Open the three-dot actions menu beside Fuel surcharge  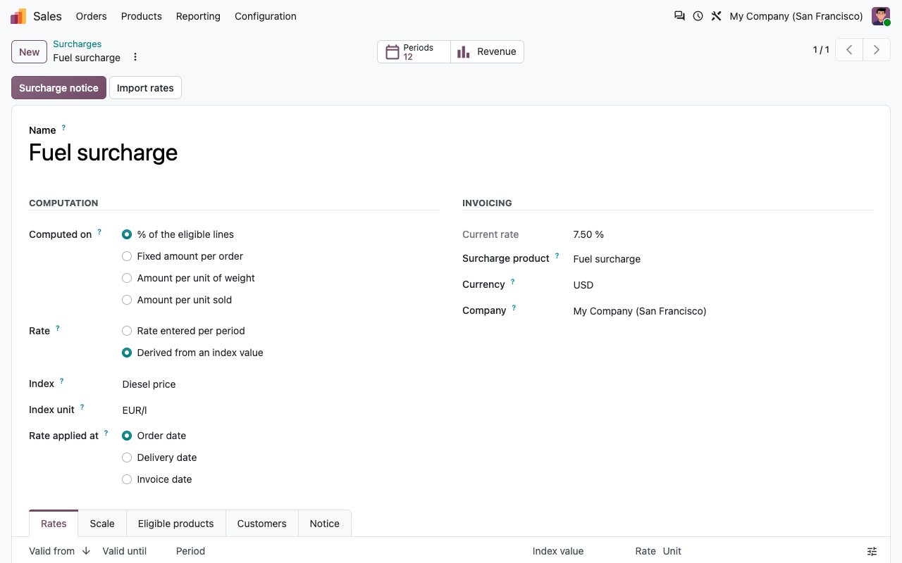click(135, 57)
